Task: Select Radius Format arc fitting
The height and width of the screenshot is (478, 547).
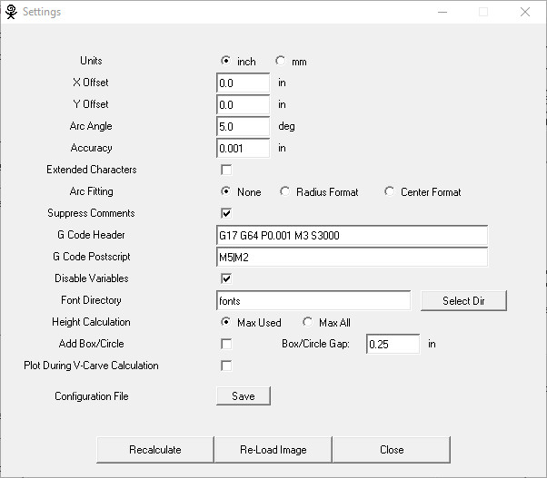Action: [x=284, y=191]
